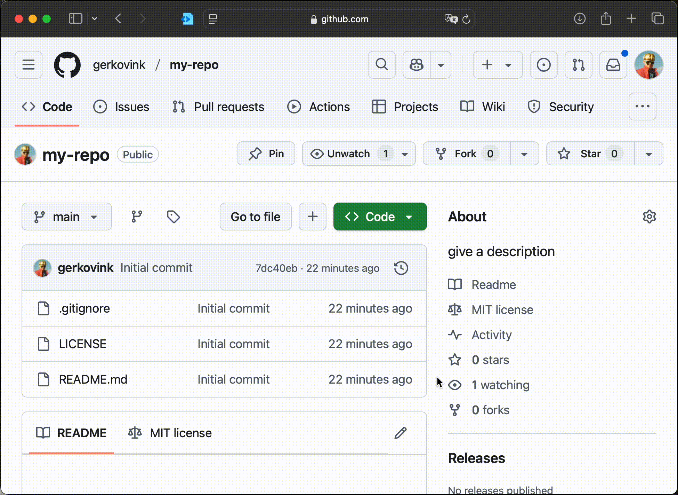Open the GitHub hamburger navigation menu
This screenshot has height=495, width=678.
(29, 65)
